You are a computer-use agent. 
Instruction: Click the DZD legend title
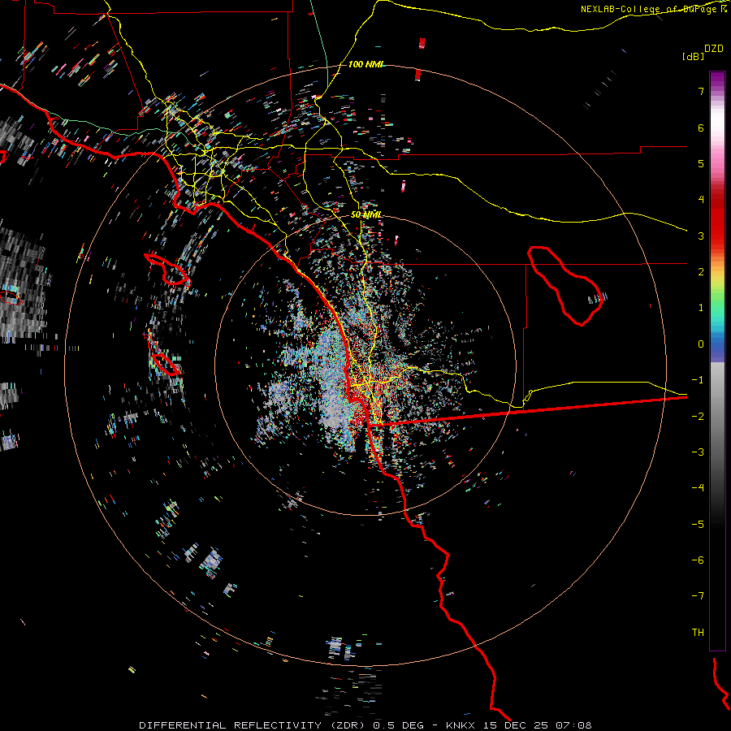(714, 49)
